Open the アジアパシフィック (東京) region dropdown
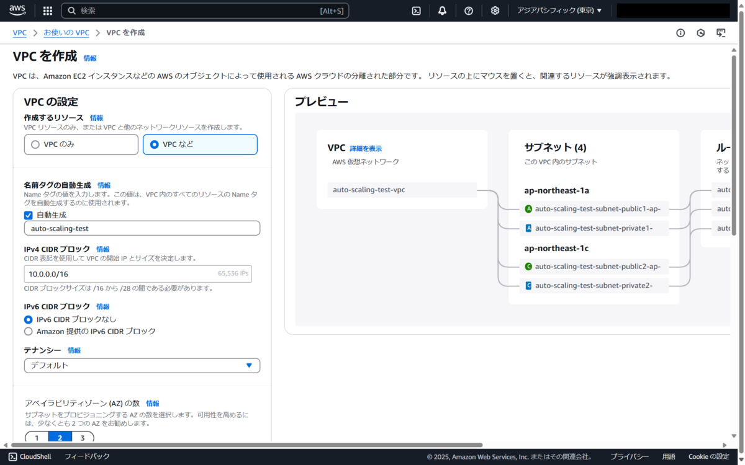The height and width of the screenshot is (465, 745). [x=559, y=11]
